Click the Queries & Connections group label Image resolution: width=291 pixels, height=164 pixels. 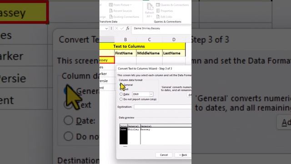click(168, 22)
